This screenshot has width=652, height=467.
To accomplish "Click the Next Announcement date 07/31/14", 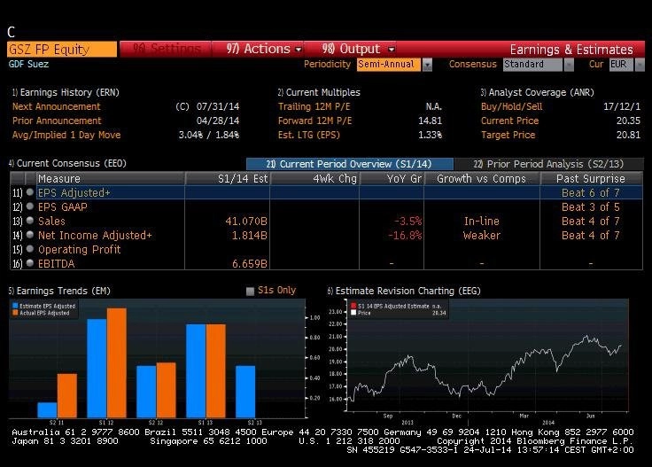I will pos(218,106).
